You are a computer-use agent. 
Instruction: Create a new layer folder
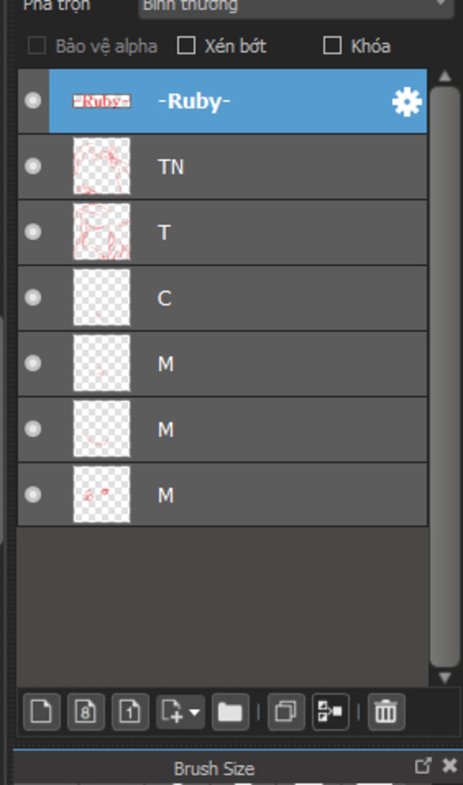[230, 712]
